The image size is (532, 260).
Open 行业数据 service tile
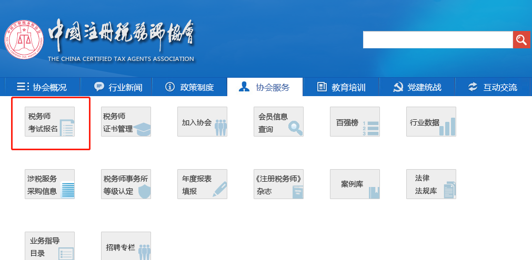pyautogui.click(x=431, y=121)
